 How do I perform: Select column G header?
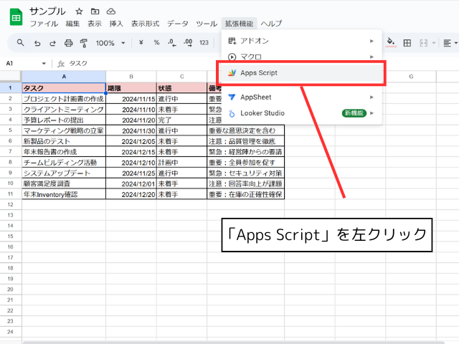pyautogui.click(x=411, y=77)
